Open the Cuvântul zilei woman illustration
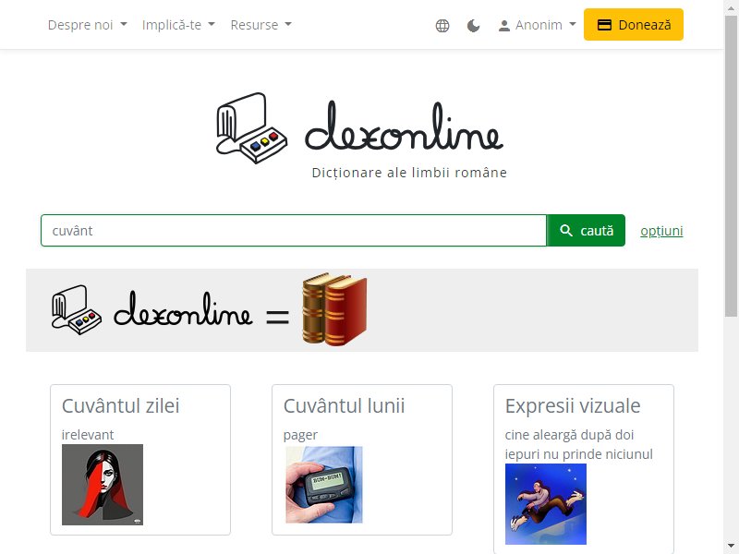Image resolution: width=739 pixels, height=554 pixels. (x=103, y=485)
